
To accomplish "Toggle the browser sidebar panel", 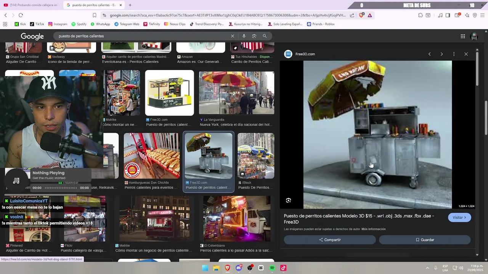I will pos(448,15).
